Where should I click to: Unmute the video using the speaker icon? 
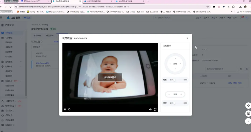click(x=150, y=109)
